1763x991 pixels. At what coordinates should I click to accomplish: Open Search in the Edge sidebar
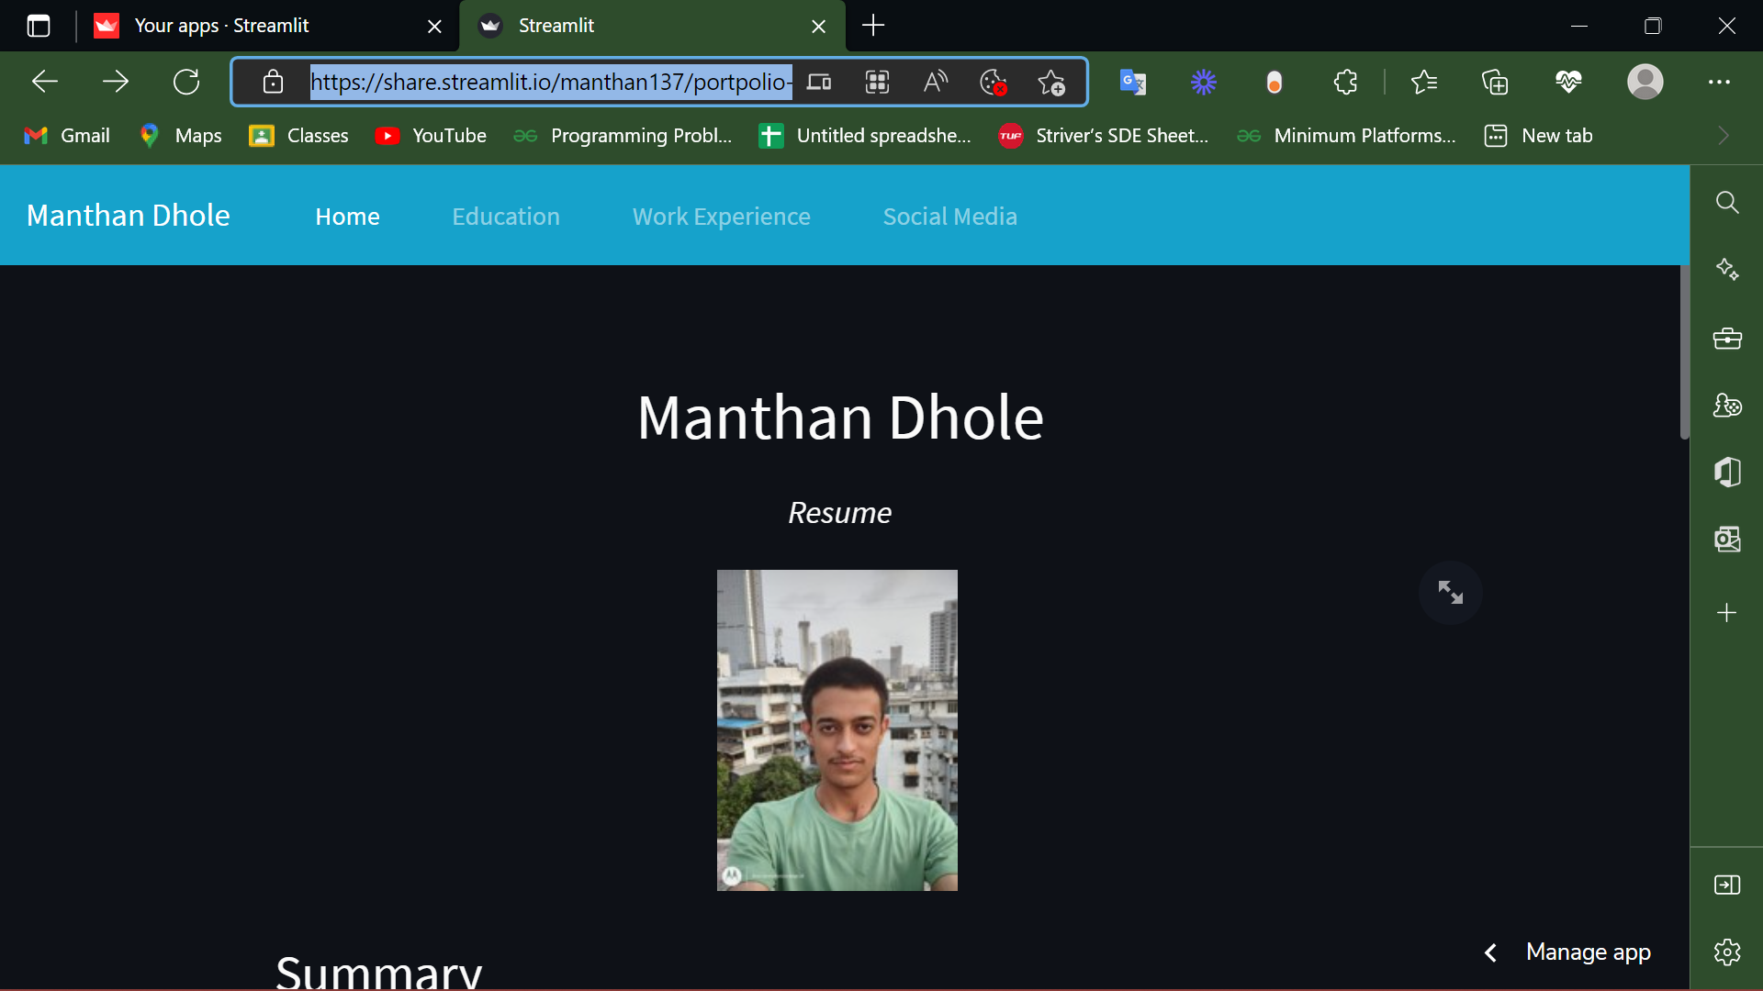[x=1728, y=203]
